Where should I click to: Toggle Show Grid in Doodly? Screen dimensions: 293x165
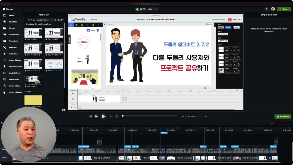(x=210, y=24)
